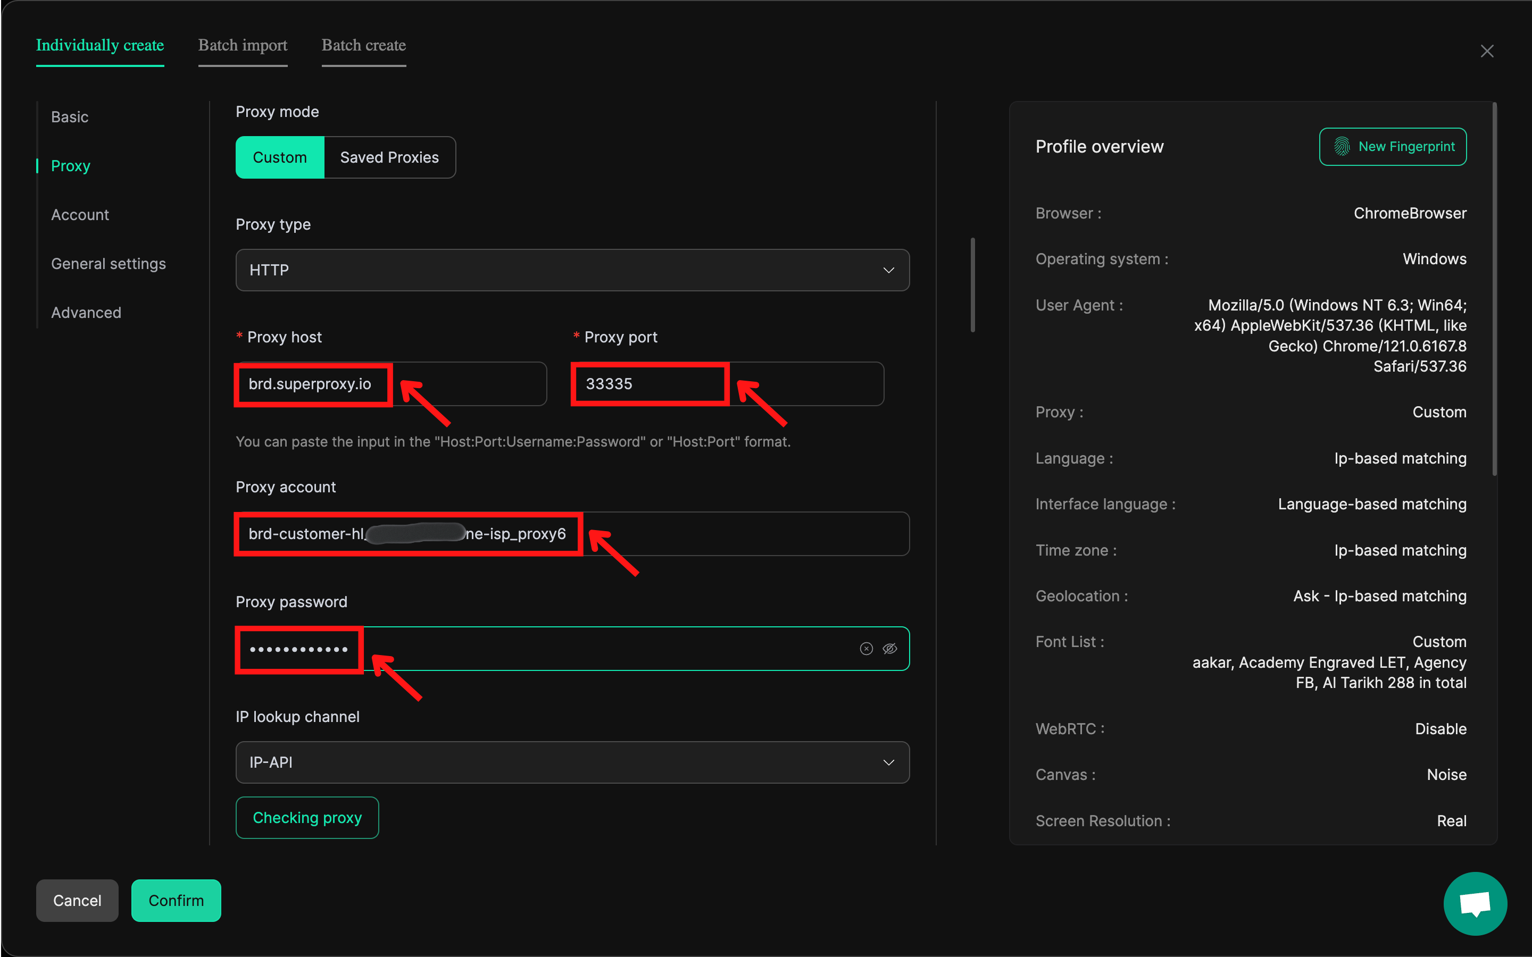The height and width of the screenshot is (957, 1532).
Task: Clear the proxy password with the X icon
Action: tap(866, 649)
